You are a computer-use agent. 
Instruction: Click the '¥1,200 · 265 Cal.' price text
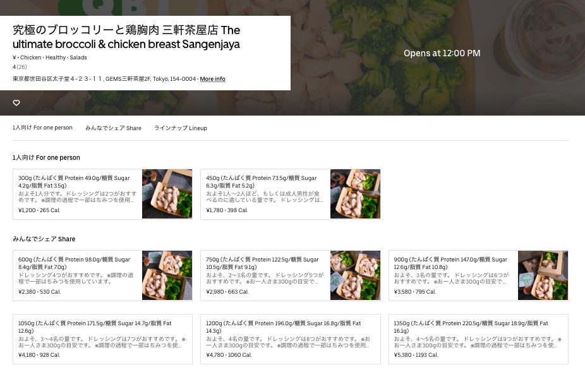[x=39, y=210]
